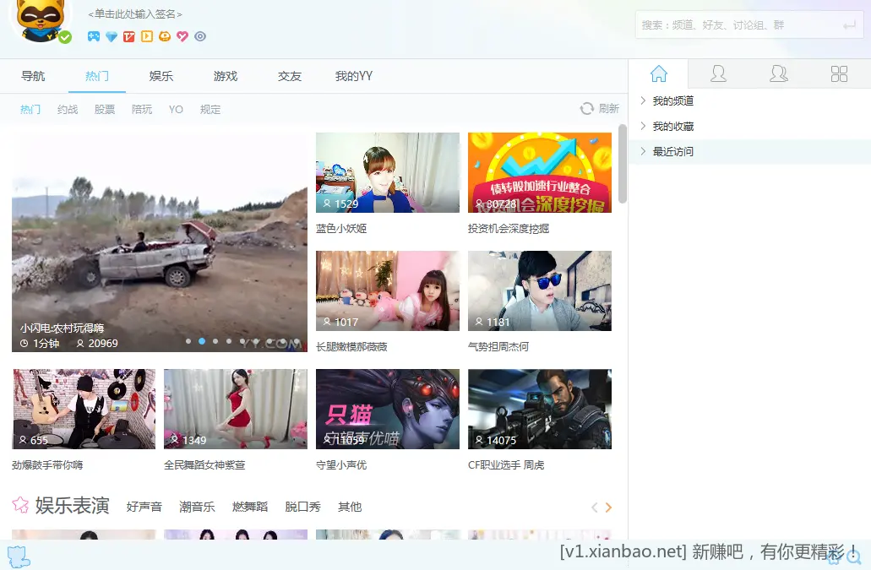Click the blue gamepad icon under the avatar
The width and height of the screenshot is (871, 570).
pyautogui.click(x=93, y=37)
